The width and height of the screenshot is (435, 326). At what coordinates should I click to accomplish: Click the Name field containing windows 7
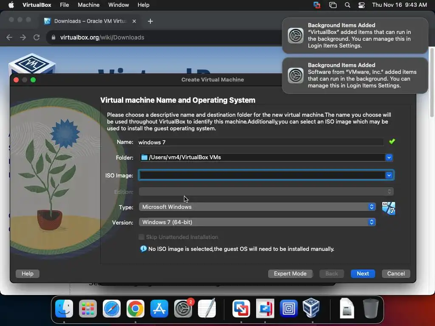click(x=261, y=142)
